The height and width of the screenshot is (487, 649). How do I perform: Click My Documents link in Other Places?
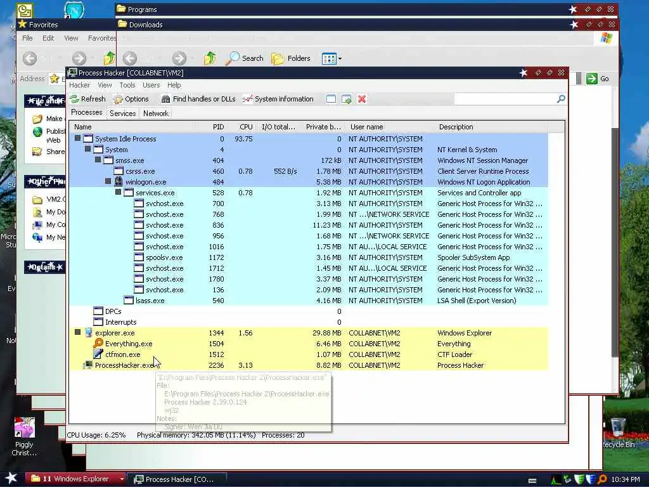49,212
